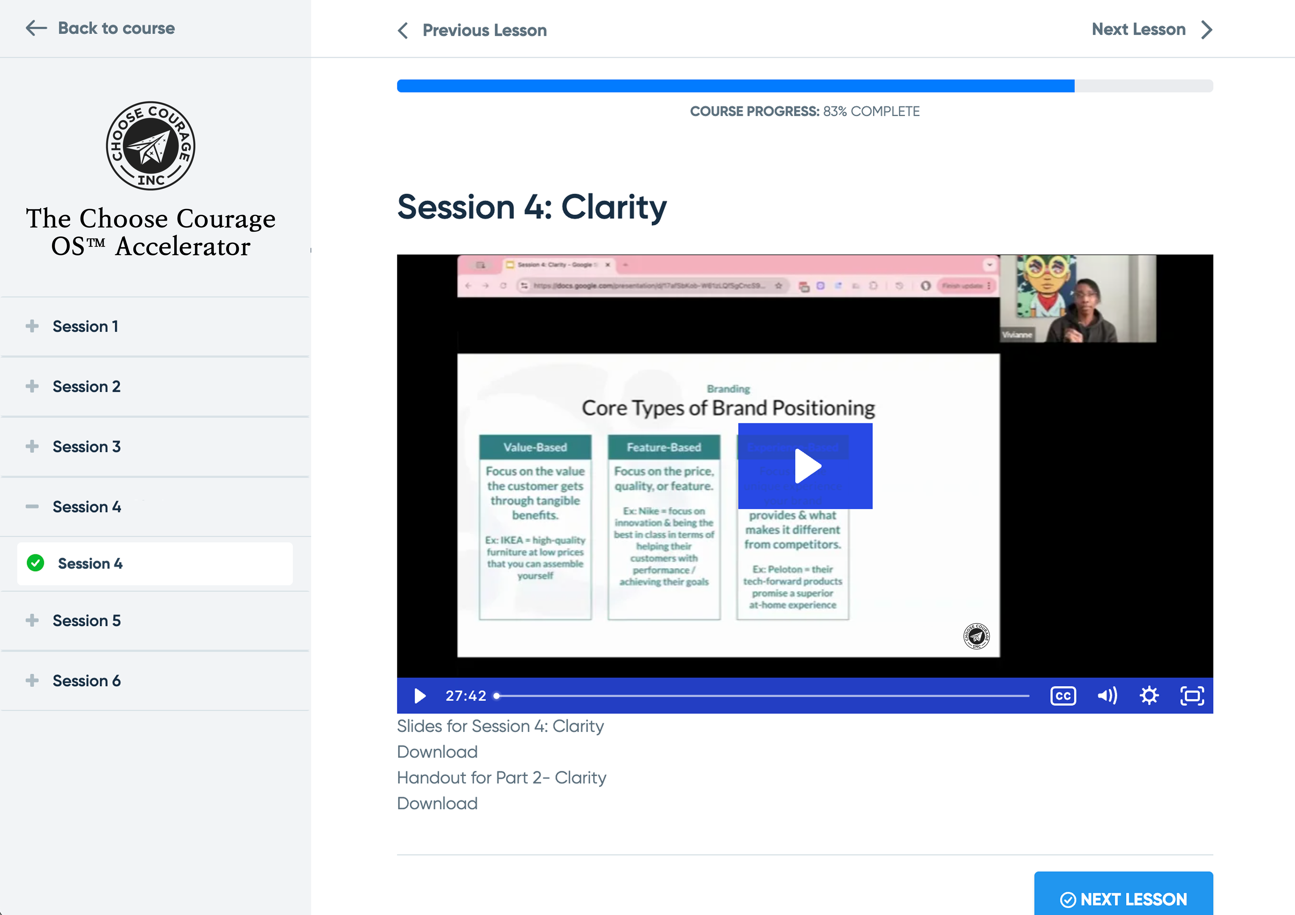Click the Back to course arrow icon
Image resolution: width=1295 pixels, height=915 pixels.
(x=36, y=28)
